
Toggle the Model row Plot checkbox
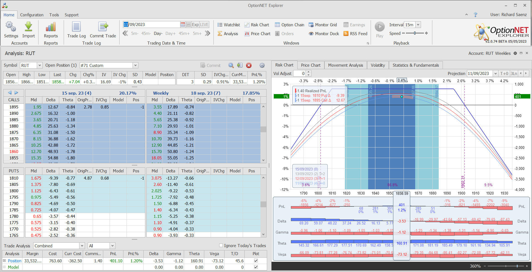pos(256,267)
